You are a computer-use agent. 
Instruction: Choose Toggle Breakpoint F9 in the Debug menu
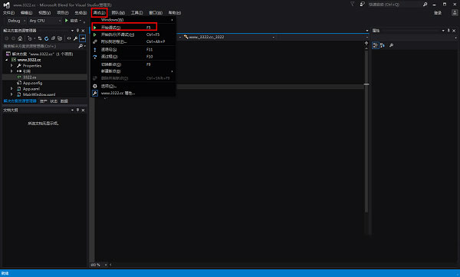coord(133,64)
